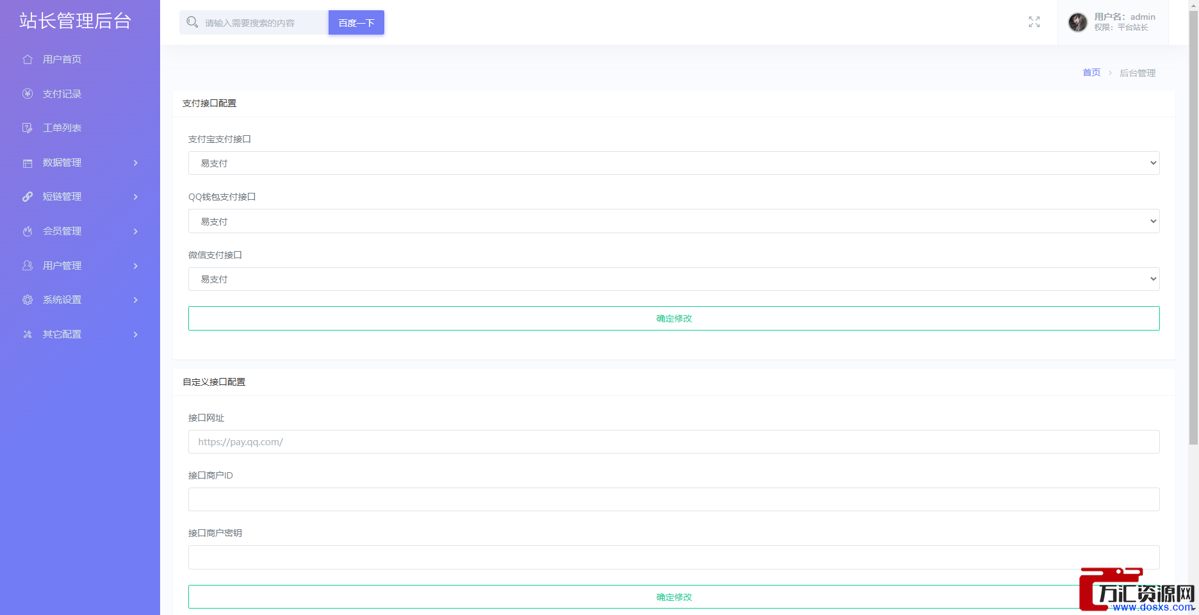Toggle fullscreen with the expand icon
Image resolution: width=1199 pixels, height=615 pixels.
[x=1034, y=22]
